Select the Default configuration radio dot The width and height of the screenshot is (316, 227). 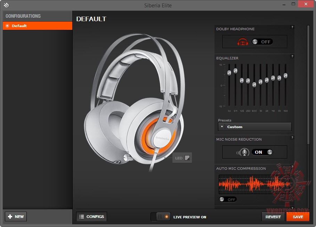tap(7, 26)
